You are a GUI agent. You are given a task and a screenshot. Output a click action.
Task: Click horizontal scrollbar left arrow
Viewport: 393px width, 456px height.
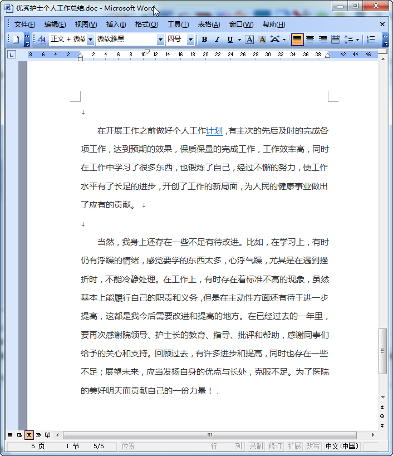click(57, 435)
